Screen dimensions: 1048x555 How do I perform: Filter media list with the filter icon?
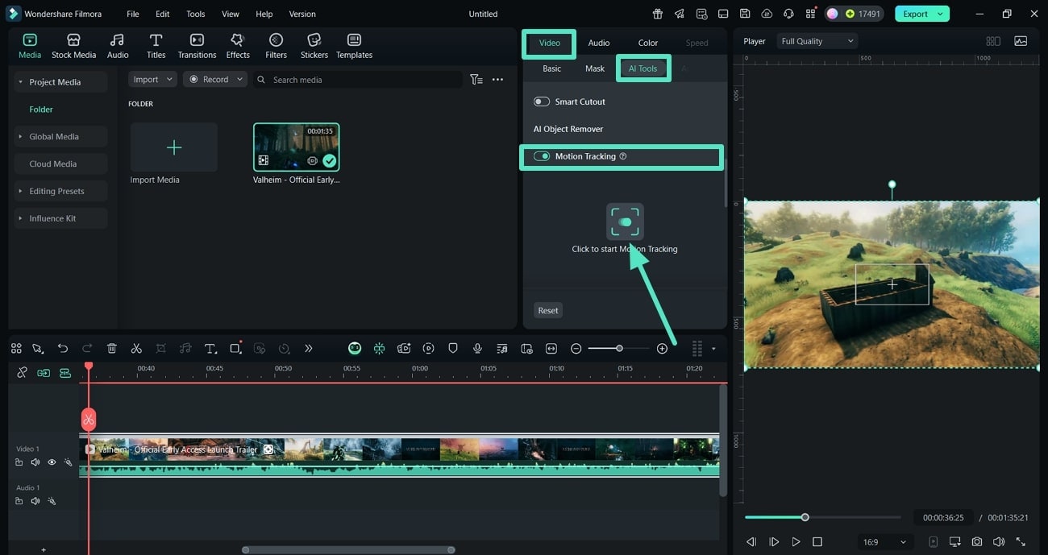[476, 80]
